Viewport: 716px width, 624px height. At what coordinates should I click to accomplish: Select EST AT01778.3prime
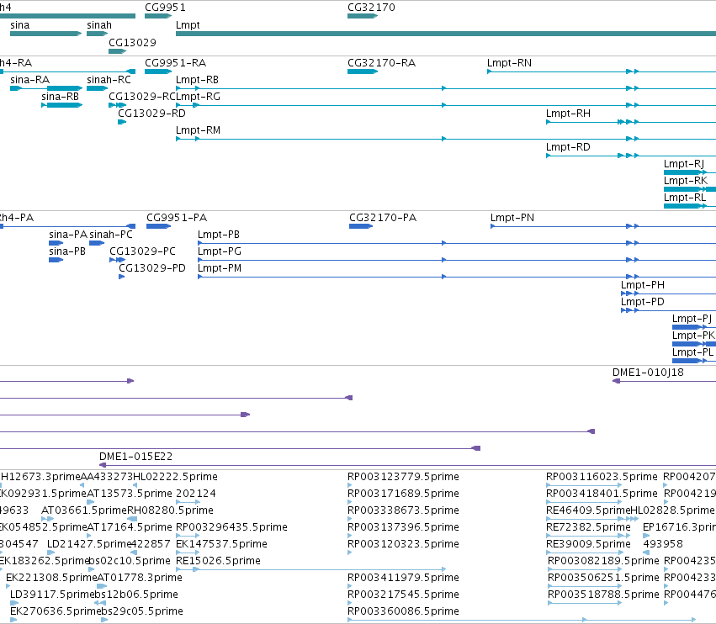click(x=140, y=578)
